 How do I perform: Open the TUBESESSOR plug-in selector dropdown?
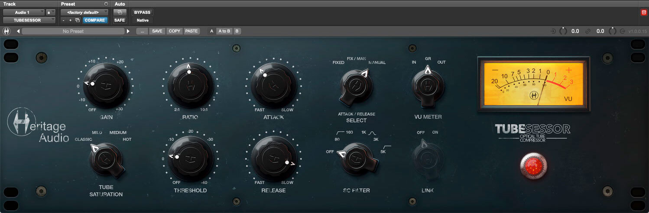(x=29, y=20)
